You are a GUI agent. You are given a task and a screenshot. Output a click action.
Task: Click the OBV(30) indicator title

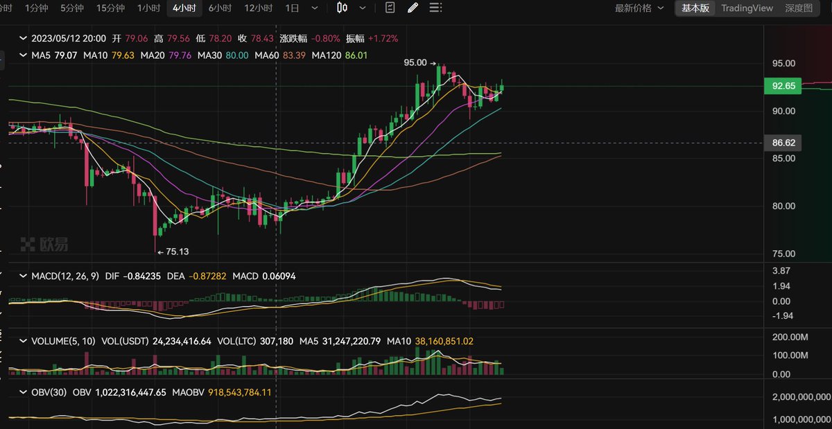coord(49,392)
